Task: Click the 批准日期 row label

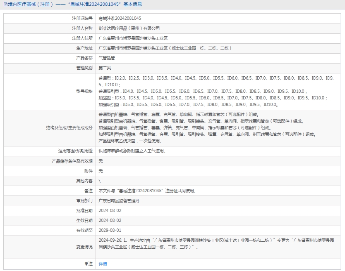Action: tap(84, 210)
